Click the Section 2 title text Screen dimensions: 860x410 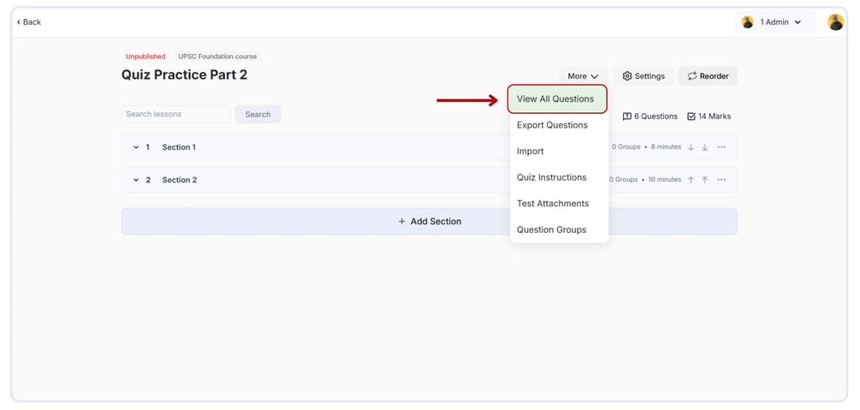180,180
